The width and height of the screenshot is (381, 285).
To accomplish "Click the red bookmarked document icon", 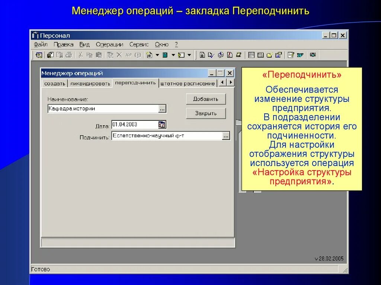I will pyautogui.click(x=230, y=55).
